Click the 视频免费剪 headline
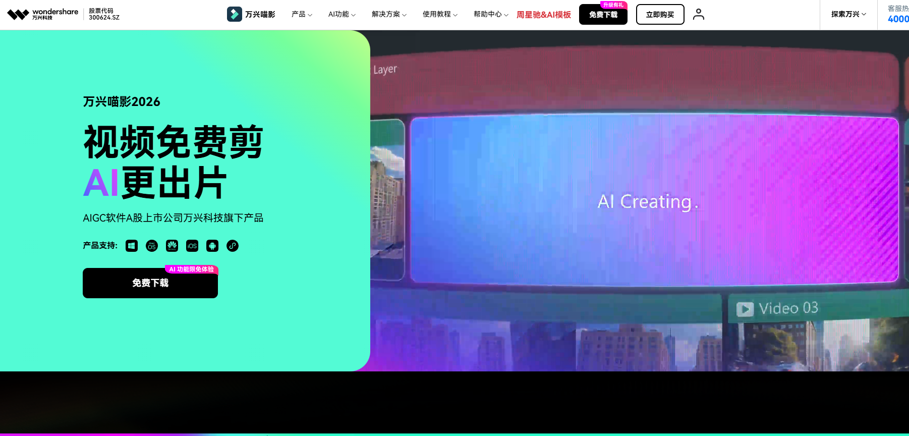909x436 pixels. tap(174, 142)
